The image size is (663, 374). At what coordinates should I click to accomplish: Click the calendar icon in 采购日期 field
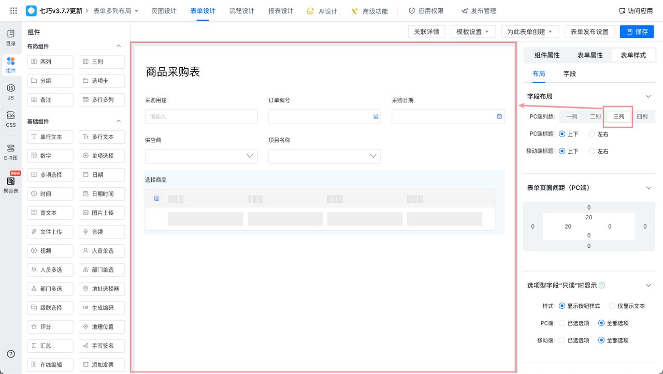499,117
